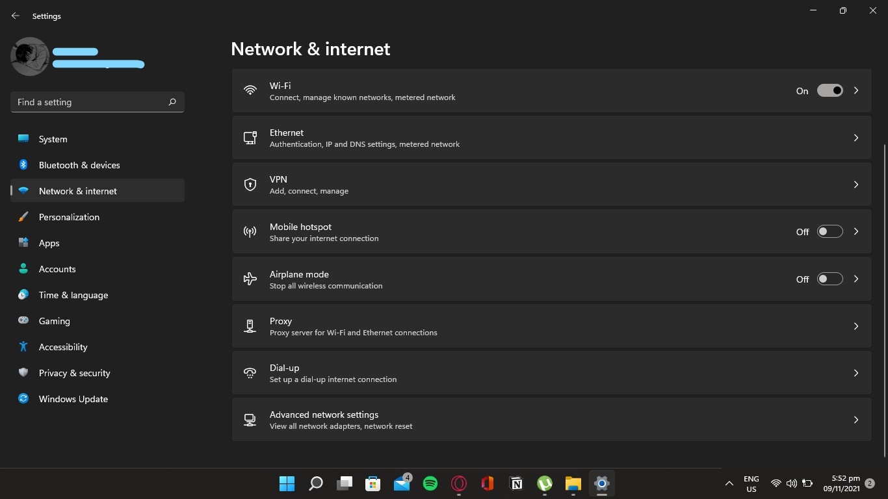Expand Wi-Fi settings with its chevron

[856, 91]
